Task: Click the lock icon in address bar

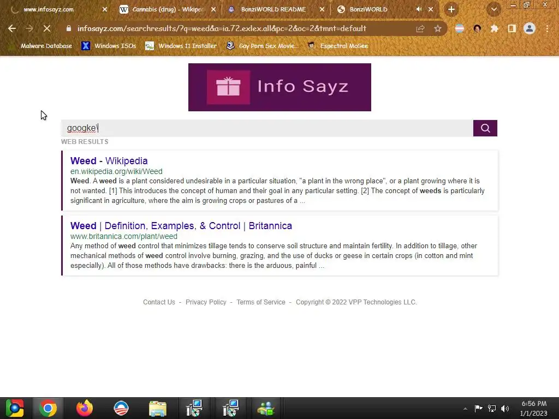Action: [x=69, y=28]
